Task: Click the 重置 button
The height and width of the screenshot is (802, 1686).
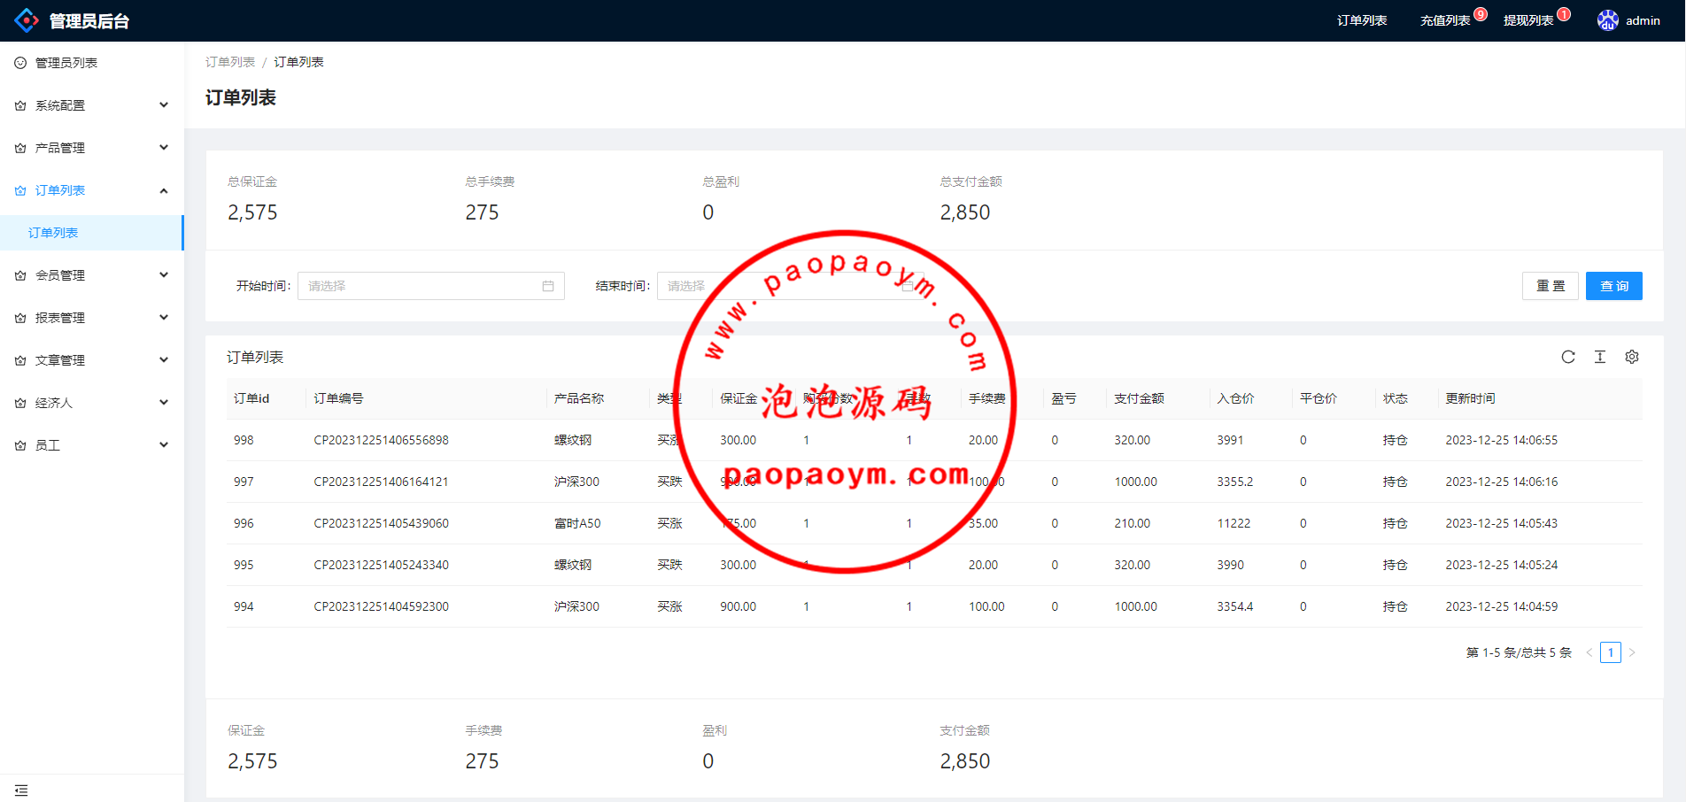Action: click(x=1550, y=286)
